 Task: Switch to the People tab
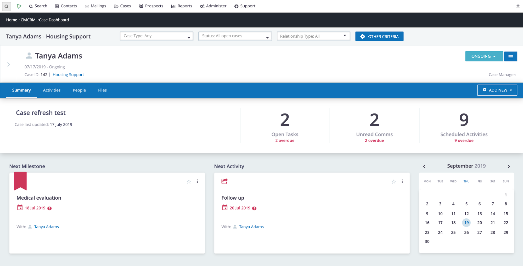click(x=79, y=90)
